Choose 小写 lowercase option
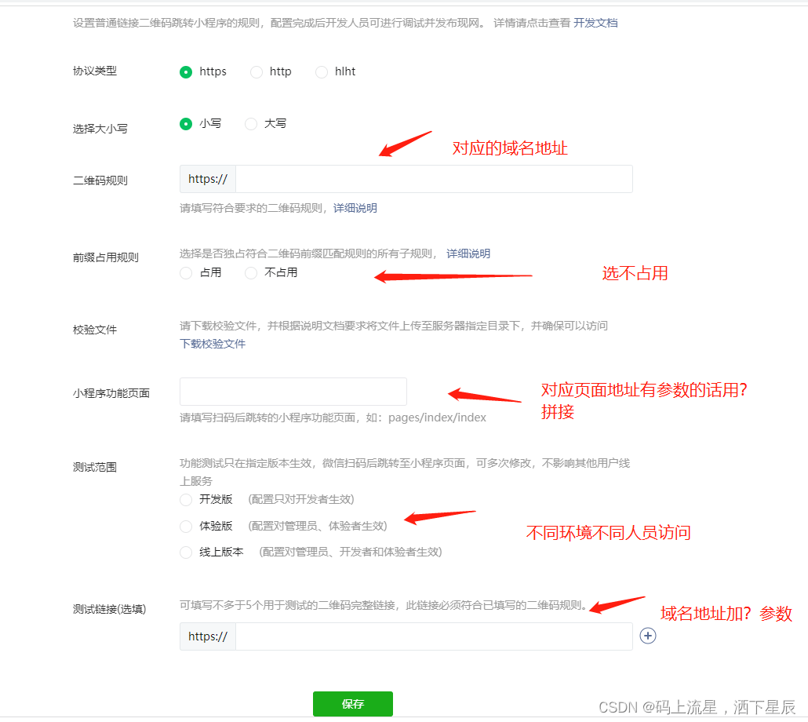808x722 pixels. pos(185,123)
